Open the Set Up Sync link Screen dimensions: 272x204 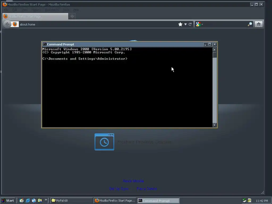(x=119, y=189)
